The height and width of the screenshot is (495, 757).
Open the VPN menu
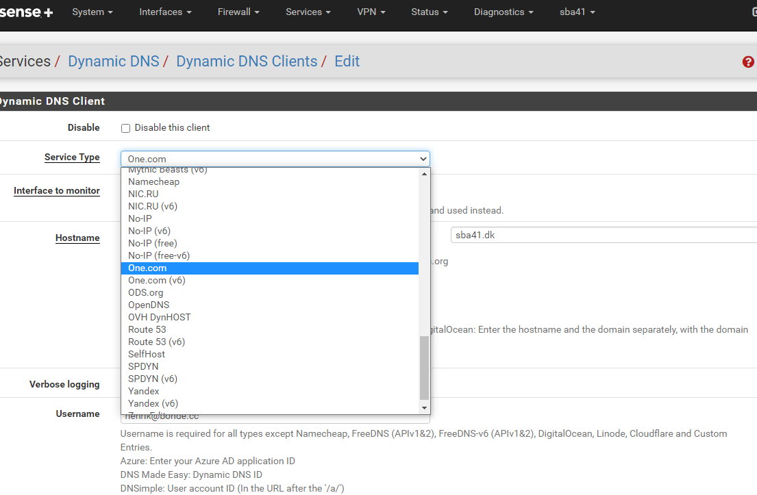[x=371, y=12]
